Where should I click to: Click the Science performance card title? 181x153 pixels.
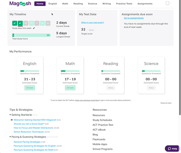[151, 64]
